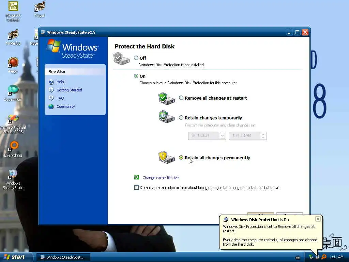This screenshot has width=349, height=262.
Task: Open the Getting Started link
Action: pos(69,90)
